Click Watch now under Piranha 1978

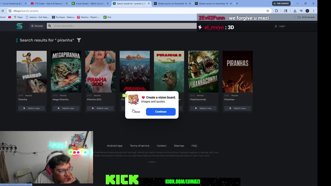pos(32,108)
